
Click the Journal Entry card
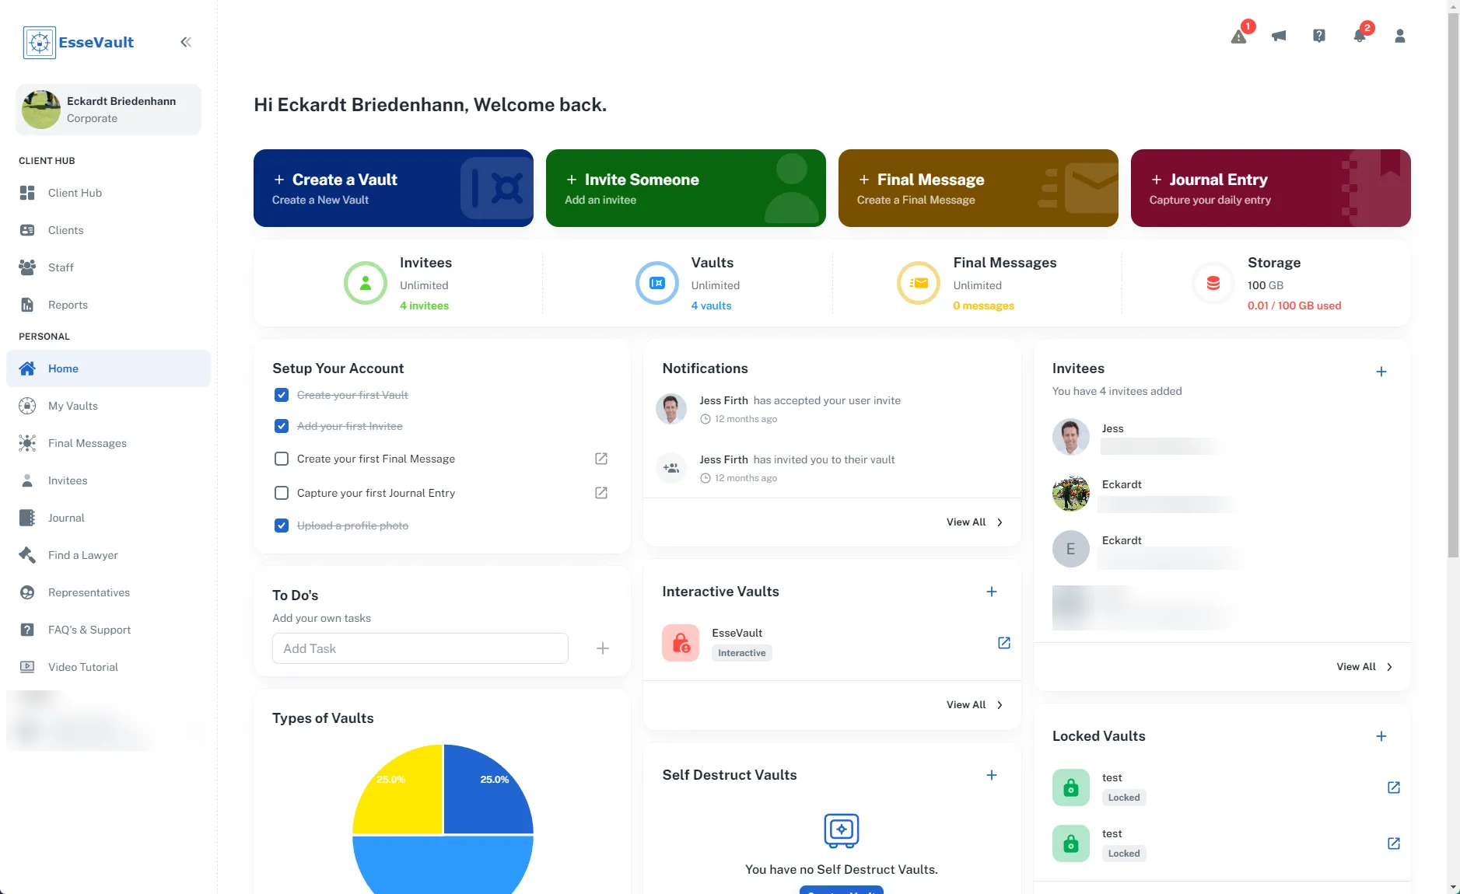[1271, 188]
